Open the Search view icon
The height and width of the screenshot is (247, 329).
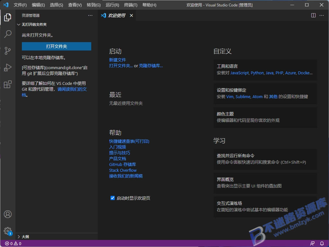[x=8, y=34]
